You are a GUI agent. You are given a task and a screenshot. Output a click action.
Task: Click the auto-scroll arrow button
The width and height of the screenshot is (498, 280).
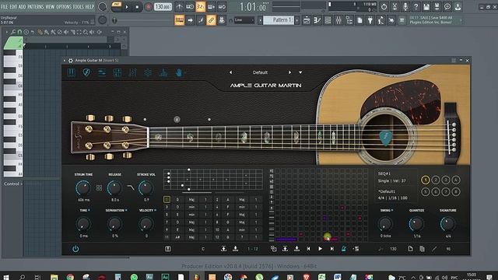tap(190, 20)
